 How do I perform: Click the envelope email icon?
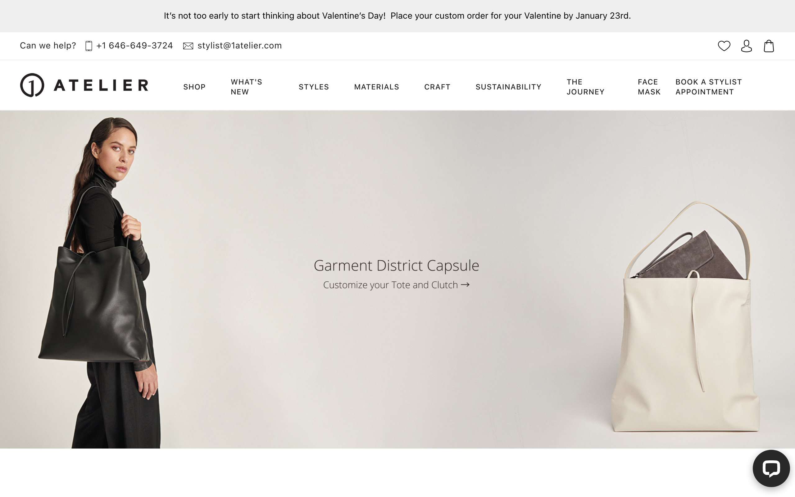[188, 46]
